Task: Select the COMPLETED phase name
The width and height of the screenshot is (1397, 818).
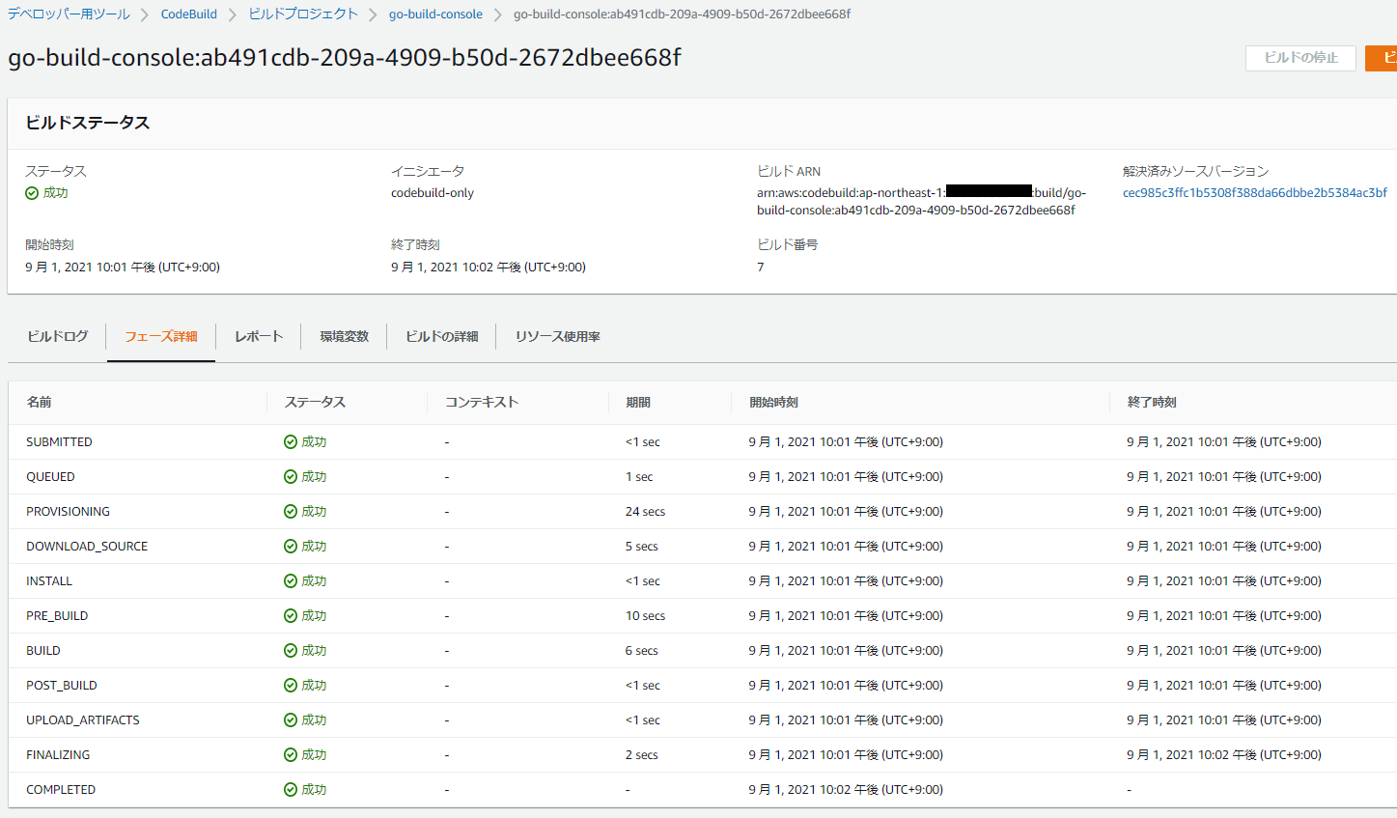Action: pyautogui.click(x=61, y=790)
